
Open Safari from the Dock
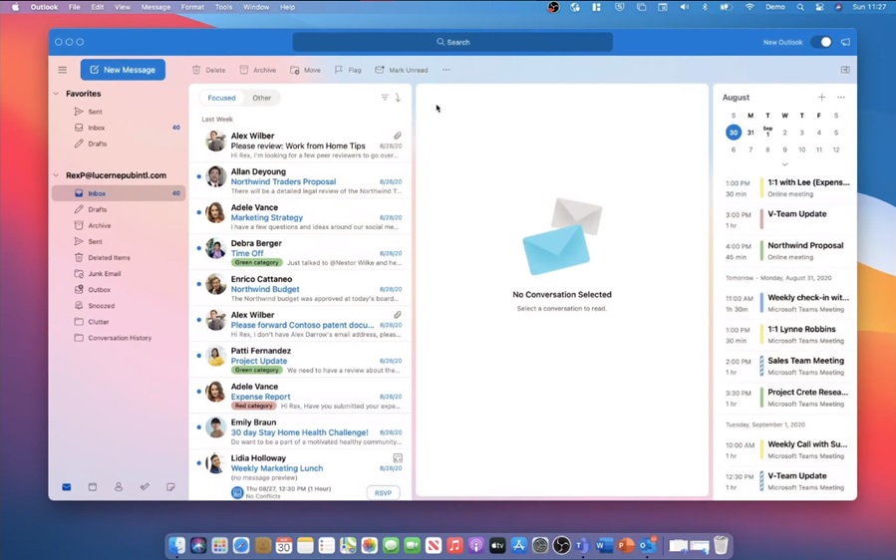tap(241, 546)
